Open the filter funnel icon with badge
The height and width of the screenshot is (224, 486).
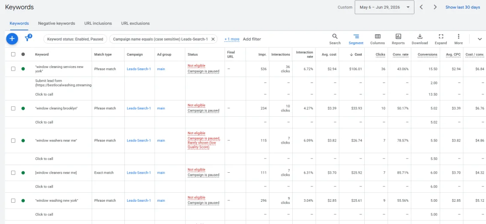tap(27, 38)
